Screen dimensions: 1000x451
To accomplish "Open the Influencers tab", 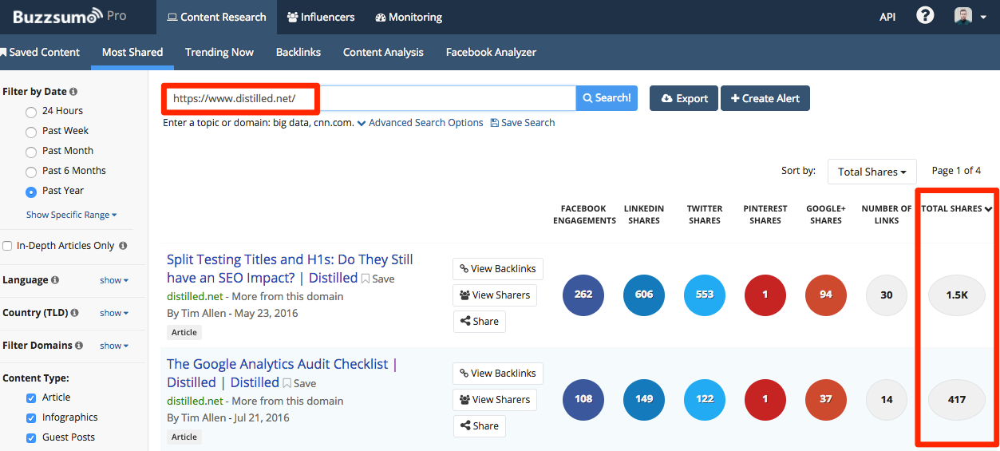I will click(x=321, y=17).
